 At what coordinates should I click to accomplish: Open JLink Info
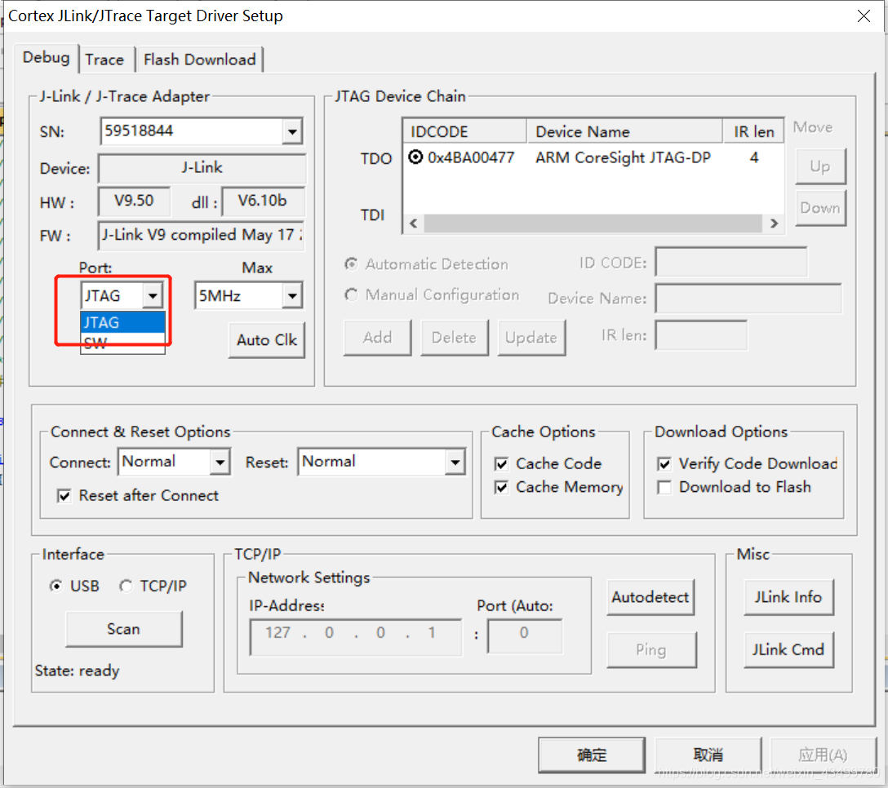pyautogui.click(x=788, y=597)
